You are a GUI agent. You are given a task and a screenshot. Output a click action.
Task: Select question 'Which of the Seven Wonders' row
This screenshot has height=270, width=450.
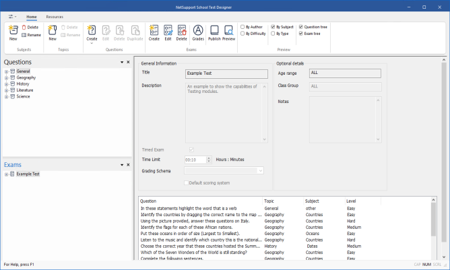[x=193, y=252]
